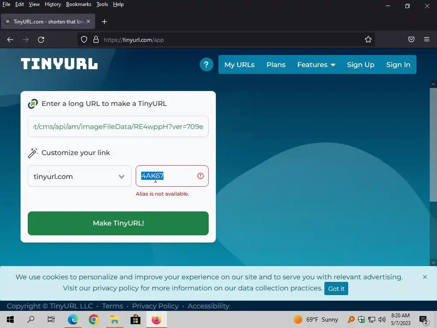Image resolution: width=437 pixels, height=328 pixels.
Task: Click the Make TinyURL! button
Action: [x=118, y=223]
